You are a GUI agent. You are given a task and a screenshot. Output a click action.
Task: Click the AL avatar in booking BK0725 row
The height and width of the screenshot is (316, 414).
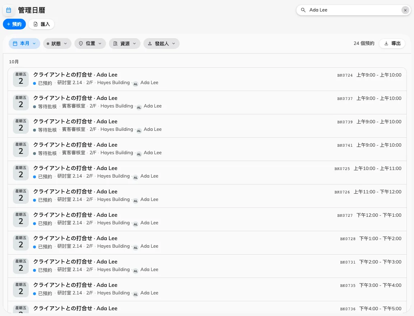(x=135, y=178)
